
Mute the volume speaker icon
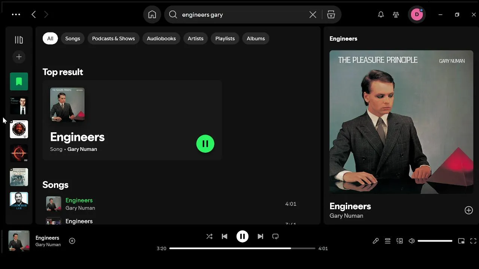point(412,241)
